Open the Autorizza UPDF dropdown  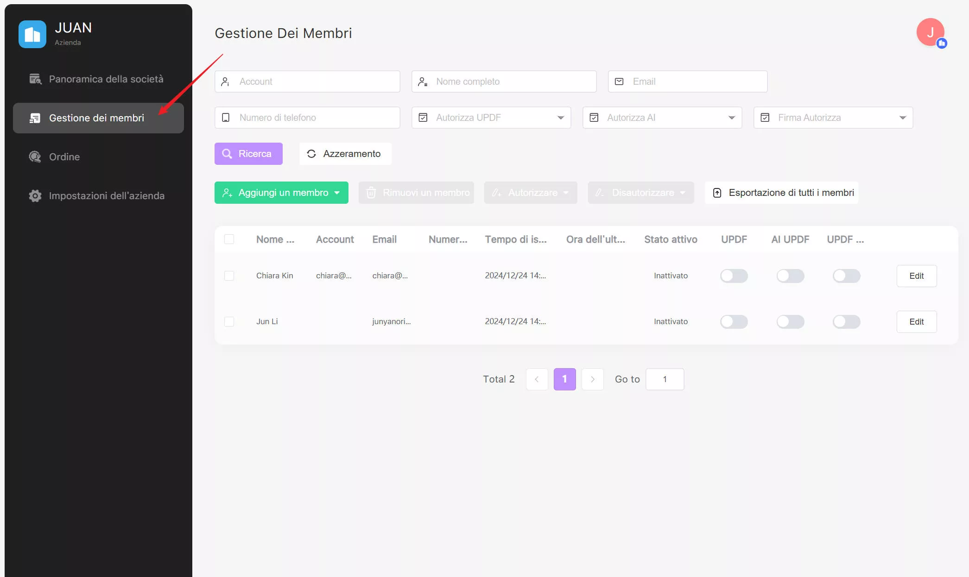pos(491,118)
